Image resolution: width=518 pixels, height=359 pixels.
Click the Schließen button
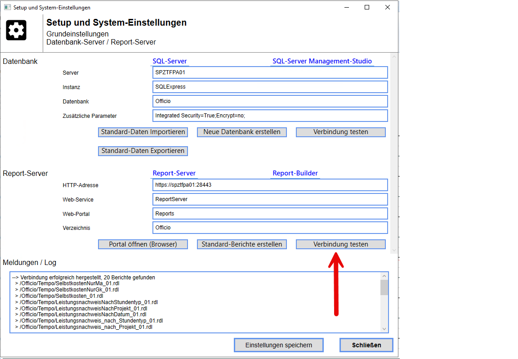pos(366,345)
